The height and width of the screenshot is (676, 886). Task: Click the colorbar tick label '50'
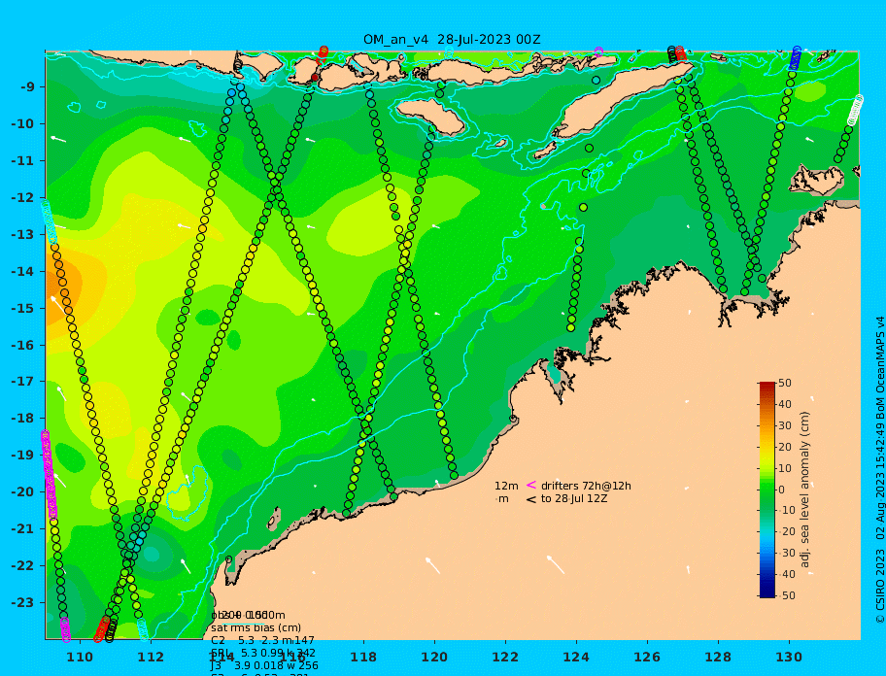coord(785,383)
